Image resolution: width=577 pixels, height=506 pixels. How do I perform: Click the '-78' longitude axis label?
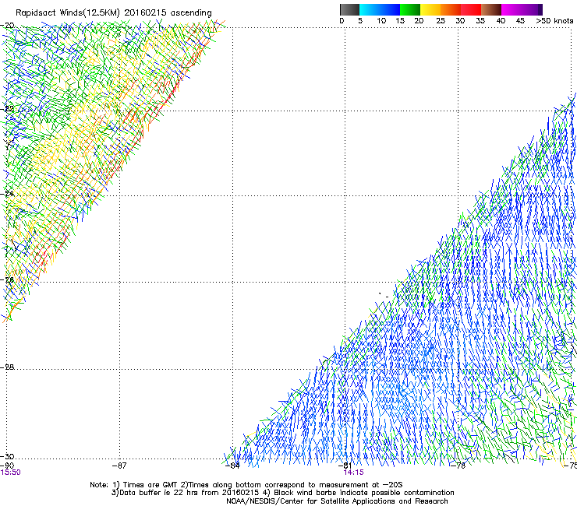[x=458, y=466]
